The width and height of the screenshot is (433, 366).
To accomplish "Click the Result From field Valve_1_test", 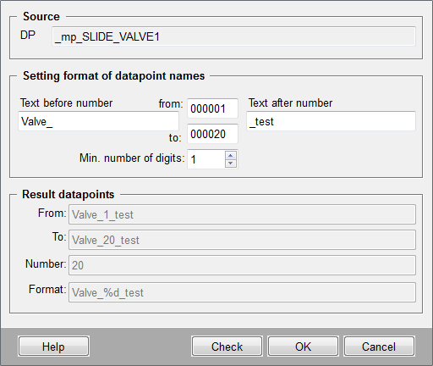I will (x=242, y=214).
